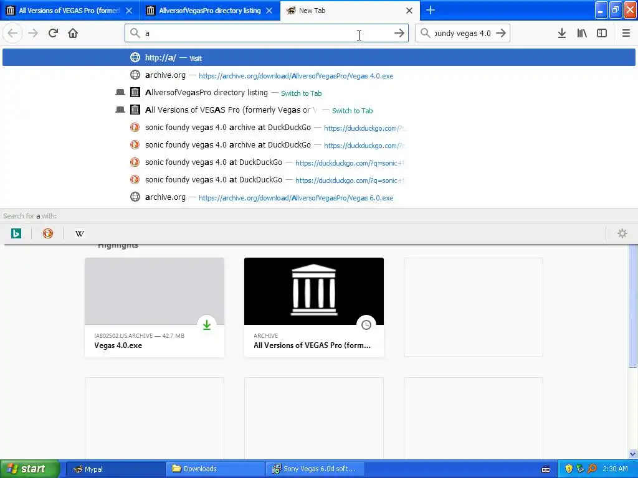Choose All Versions of VEGAS Pro Switch to Tab
The height and width of the screenshot is (478, 638).
[318, 110]
